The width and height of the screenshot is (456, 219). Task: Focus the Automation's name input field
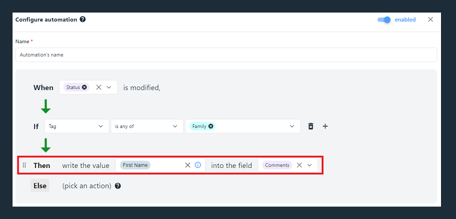[x=226, y=55]
